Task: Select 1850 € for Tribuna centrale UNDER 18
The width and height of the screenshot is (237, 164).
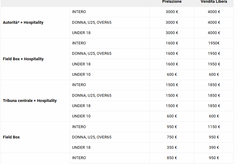Action: click(x=214, y=106)
